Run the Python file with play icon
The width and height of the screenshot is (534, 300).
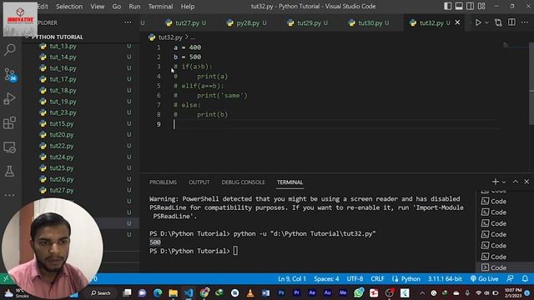tap(478, 22)
